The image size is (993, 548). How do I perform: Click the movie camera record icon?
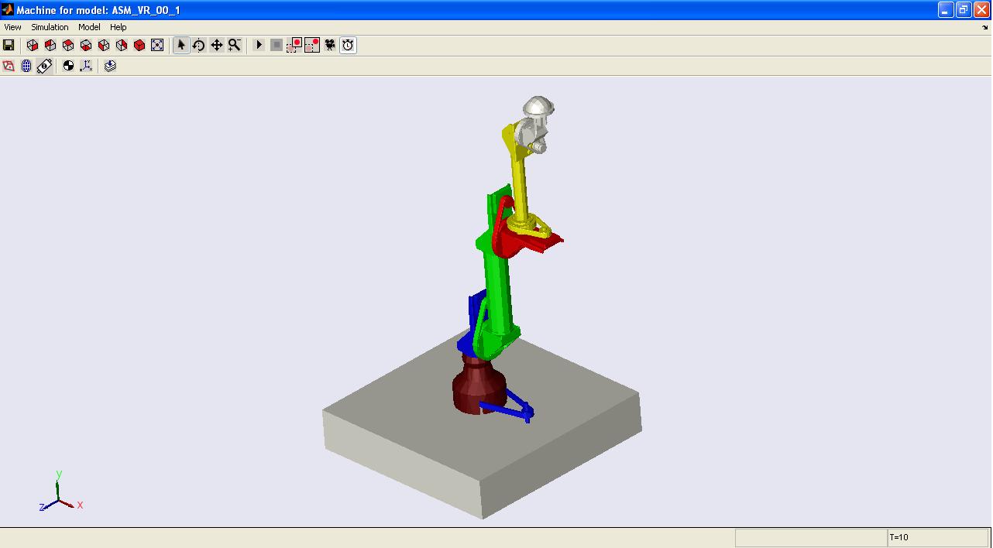pyautogui.click(x=330, y=45)
